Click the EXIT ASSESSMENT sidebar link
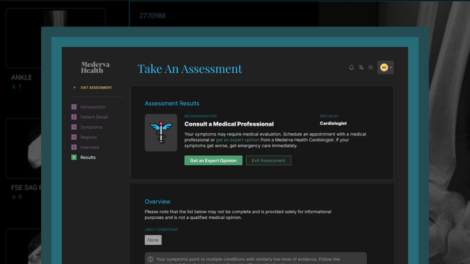470x264 pixels. (96, 87)
